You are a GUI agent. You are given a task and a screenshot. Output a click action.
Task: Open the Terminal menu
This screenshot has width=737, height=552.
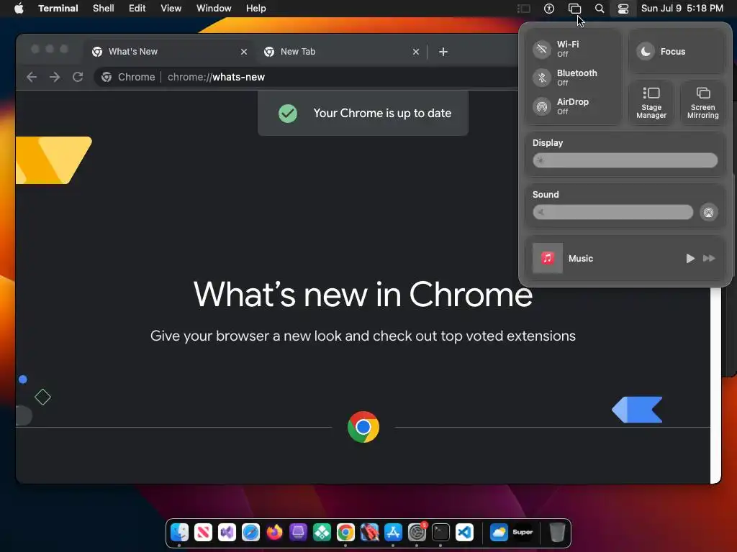point(58,9)
